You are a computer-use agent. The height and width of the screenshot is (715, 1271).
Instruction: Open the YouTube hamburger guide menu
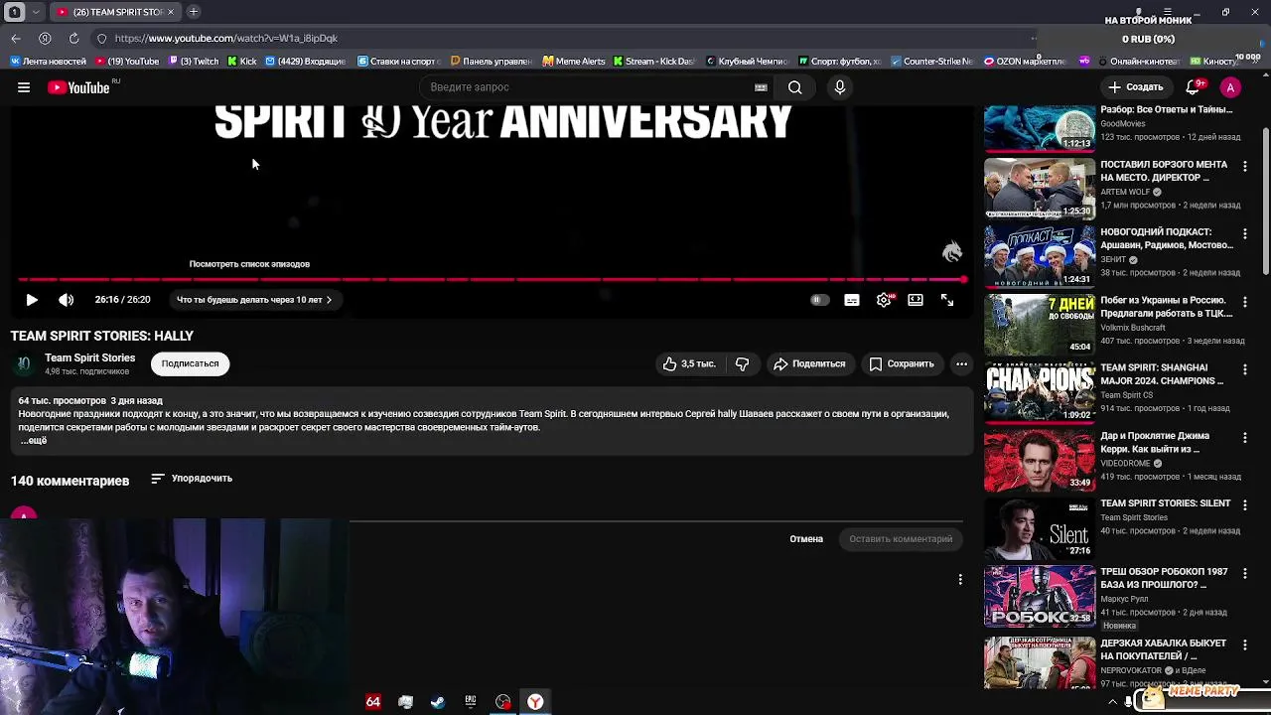[24, 87]
